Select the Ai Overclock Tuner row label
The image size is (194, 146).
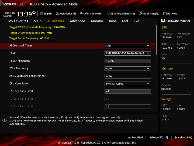click(21, 45)
